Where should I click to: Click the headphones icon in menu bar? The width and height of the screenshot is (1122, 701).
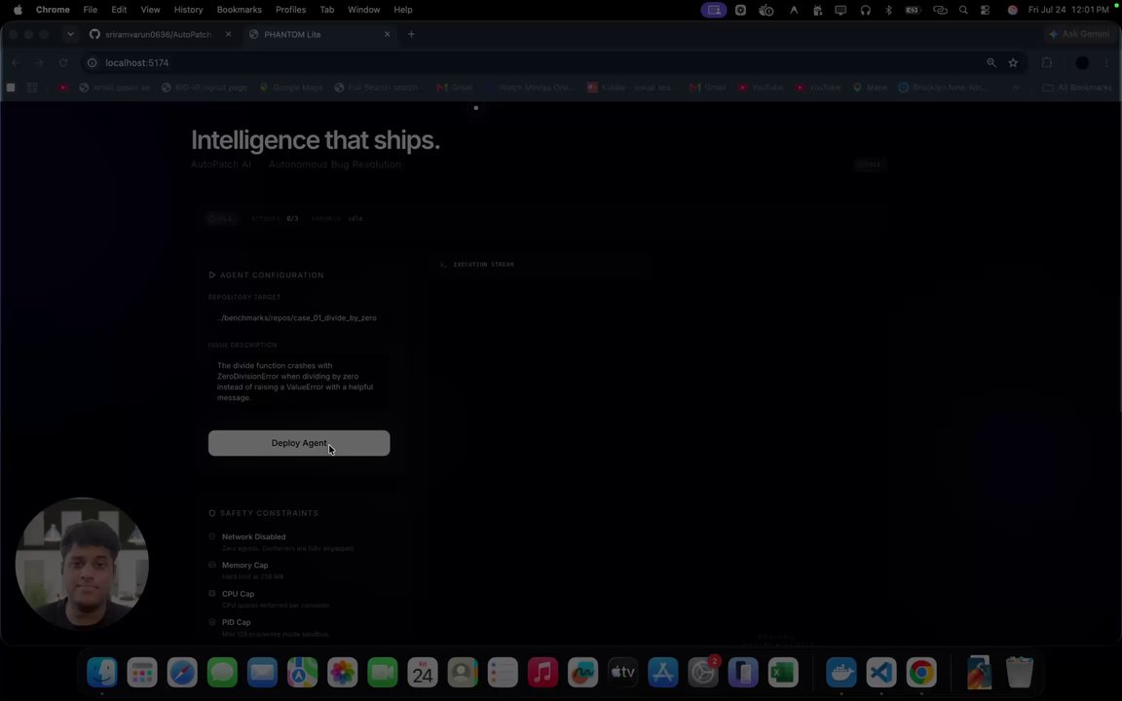pyautogui.click(x=865, y=10)
